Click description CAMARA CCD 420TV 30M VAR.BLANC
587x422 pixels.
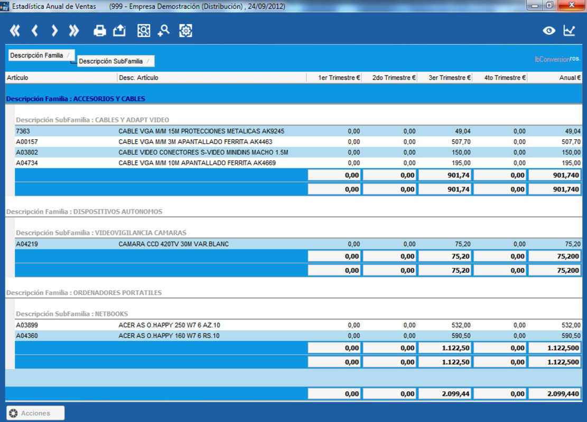coord(173,244)
